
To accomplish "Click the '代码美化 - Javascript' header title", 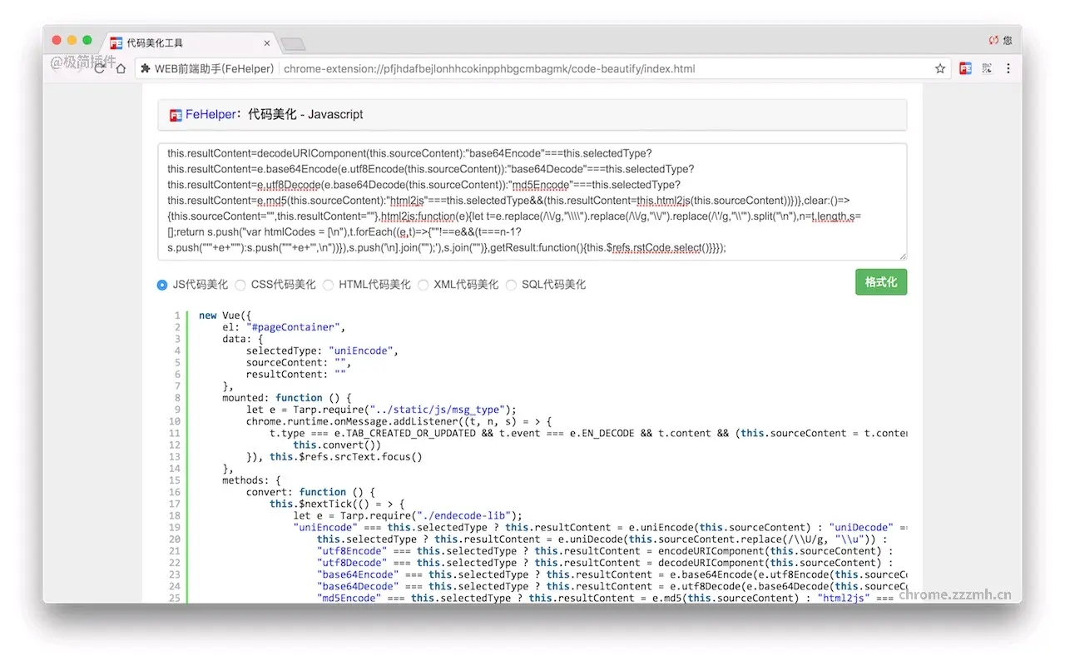I will (x=305, y=115).
